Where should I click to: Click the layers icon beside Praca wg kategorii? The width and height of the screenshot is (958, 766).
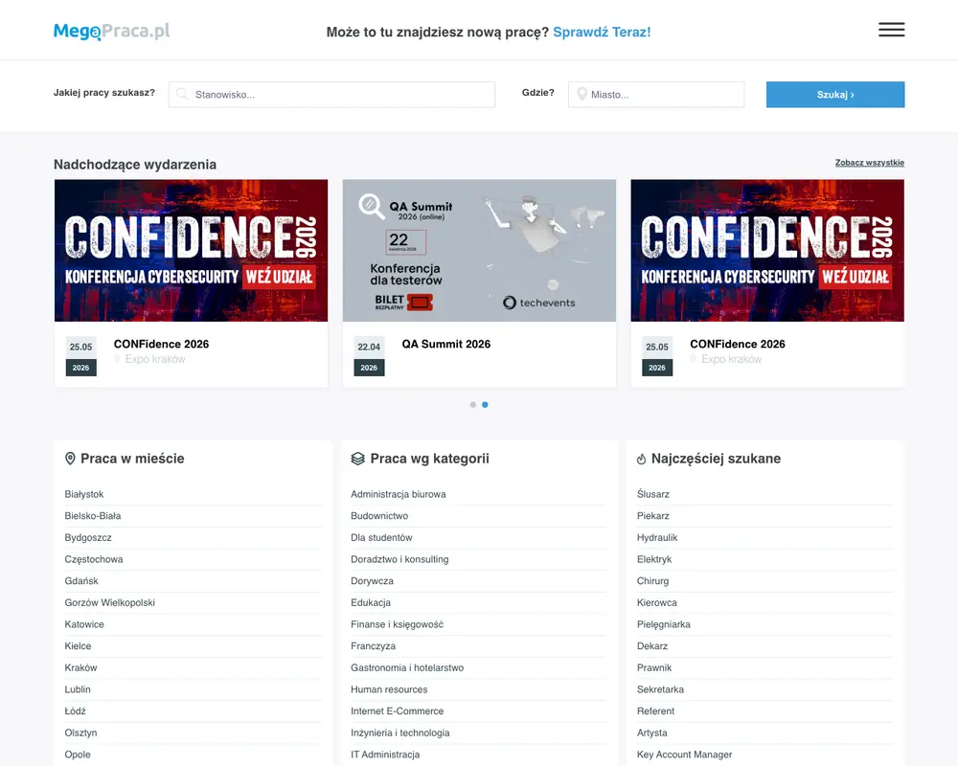(x=358, y=459)
